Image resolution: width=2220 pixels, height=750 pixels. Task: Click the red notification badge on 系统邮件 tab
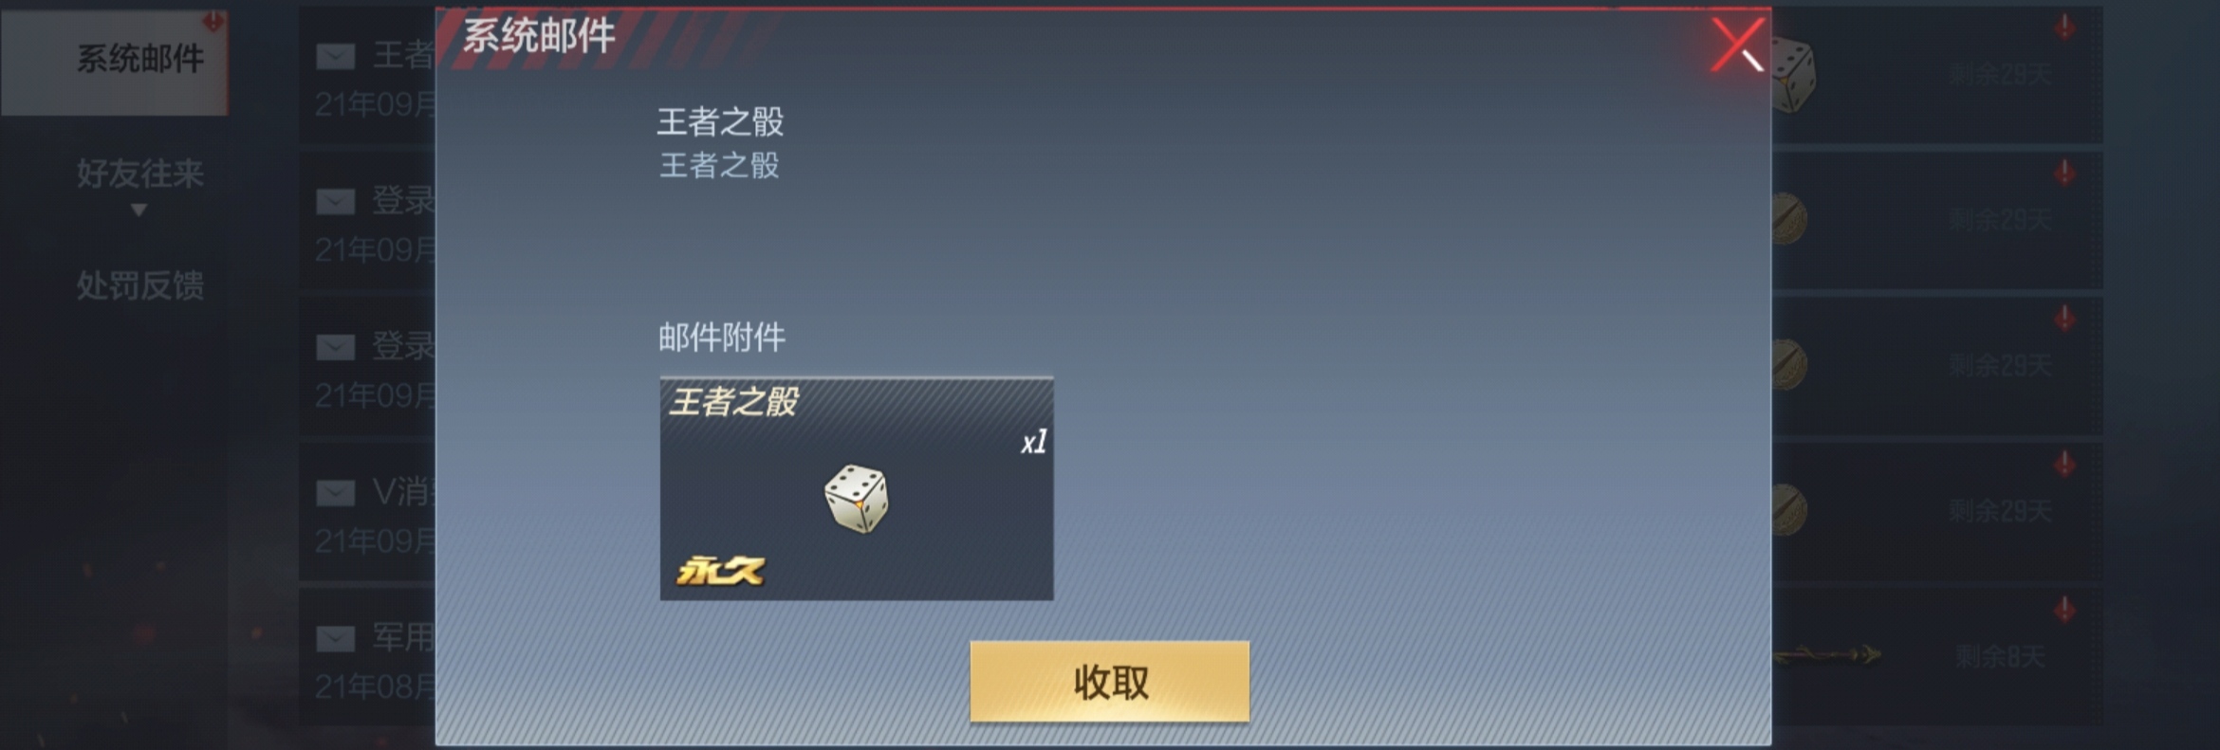213,20
